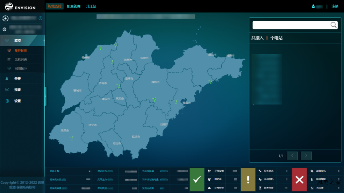The image size is (344, 193).
Task: Click 日照市 on the map
Action: coord(164,124)
